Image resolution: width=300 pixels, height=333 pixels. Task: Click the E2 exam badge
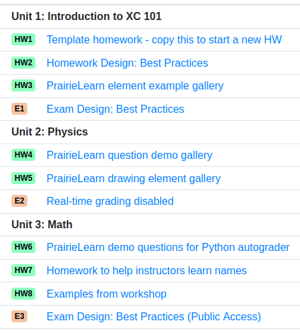point(19,201)
